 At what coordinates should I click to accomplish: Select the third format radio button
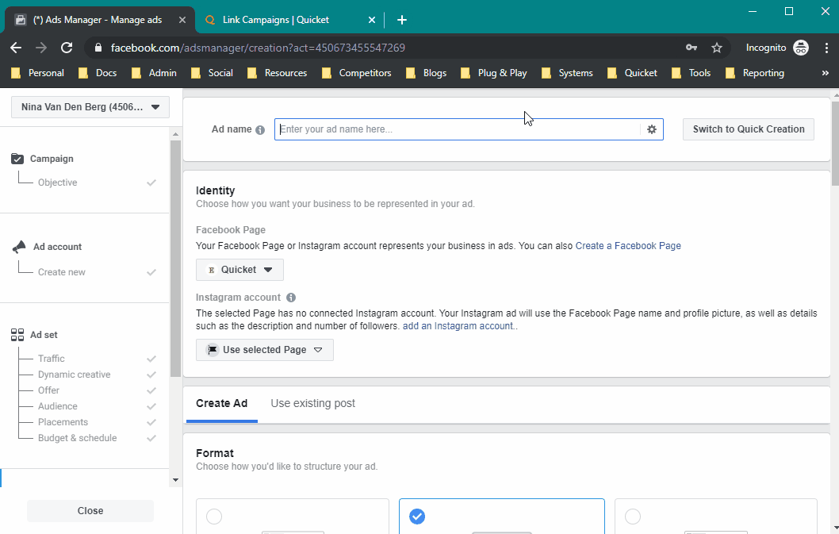[x=633, y=517]
